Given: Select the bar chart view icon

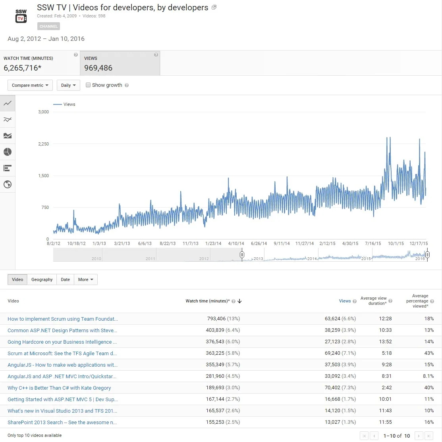Looking at the screenshot, I should point(8,168).
